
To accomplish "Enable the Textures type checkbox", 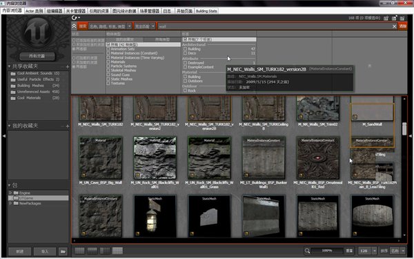I will (x=108, y=83).
